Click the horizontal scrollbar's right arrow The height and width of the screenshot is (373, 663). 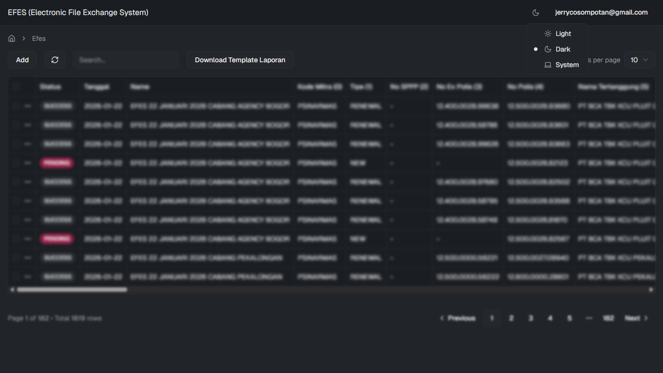651,290
